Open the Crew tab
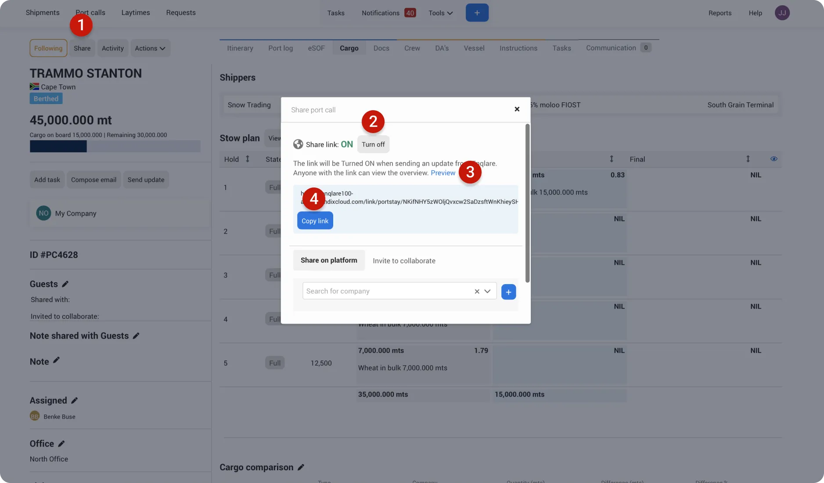824x483 pixels. (x=412, y=48)
